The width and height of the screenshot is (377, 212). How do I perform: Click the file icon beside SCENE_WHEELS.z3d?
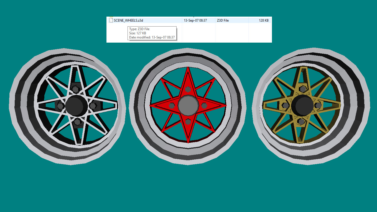pos(111,20)
